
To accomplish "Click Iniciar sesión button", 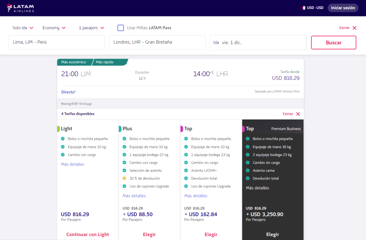I will 343,8.
